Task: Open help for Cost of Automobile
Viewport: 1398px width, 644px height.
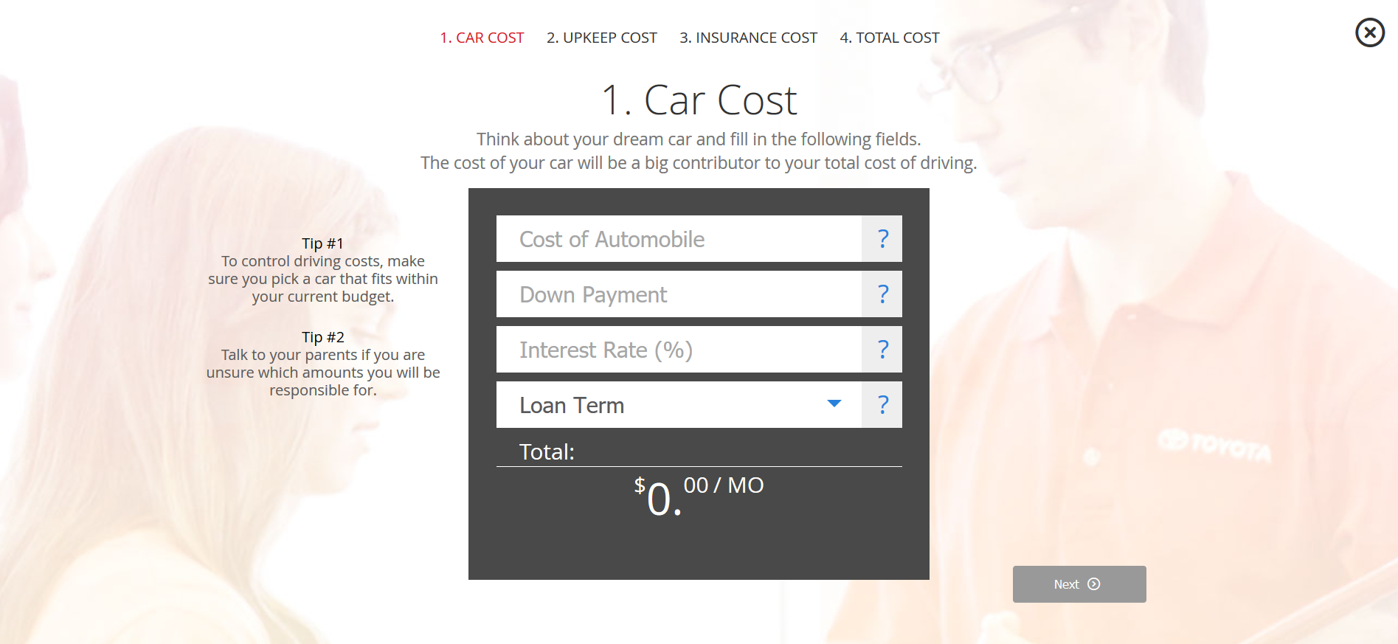Action: coord(882,238)
